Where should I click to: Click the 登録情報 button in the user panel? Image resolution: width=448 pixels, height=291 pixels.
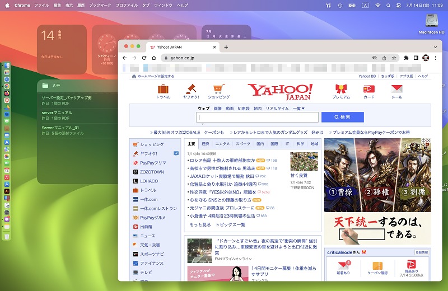(422, 252)
